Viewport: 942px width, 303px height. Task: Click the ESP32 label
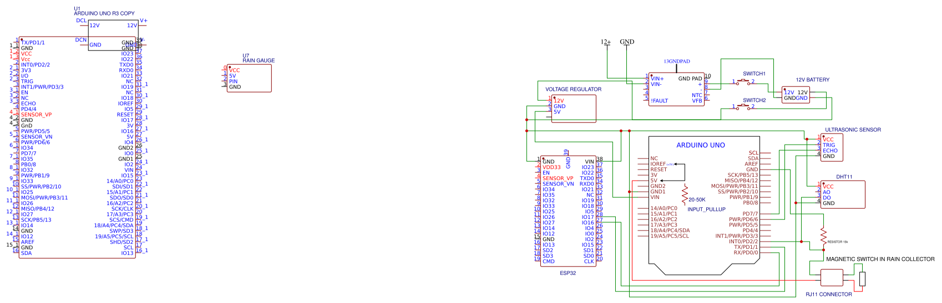pyautogui.click(x=568, y=273)
